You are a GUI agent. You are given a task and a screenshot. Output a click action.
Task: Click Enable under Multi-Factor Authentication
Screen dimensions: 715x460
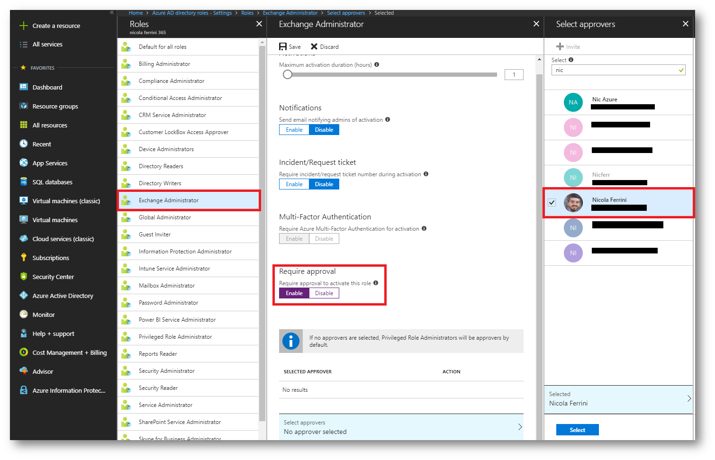[x=294, y=239]
